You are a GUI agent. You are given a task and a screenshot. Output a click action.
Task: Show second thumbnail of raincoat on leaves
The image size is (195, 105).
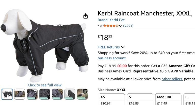coord(20,94)
